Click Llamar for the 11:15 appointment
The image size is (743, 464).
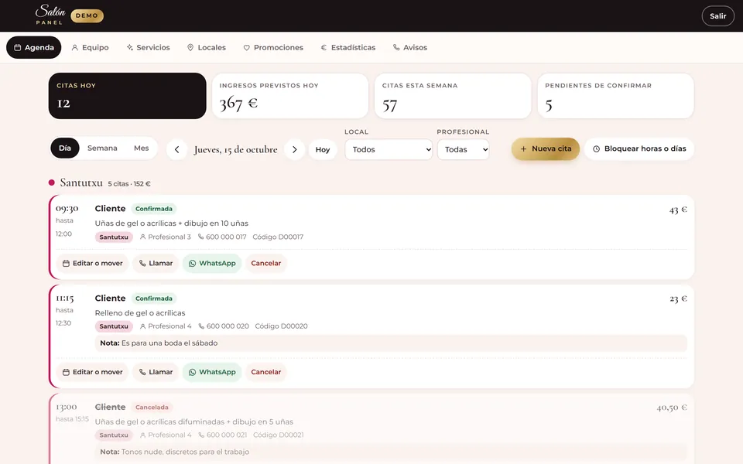click(156, 372)
